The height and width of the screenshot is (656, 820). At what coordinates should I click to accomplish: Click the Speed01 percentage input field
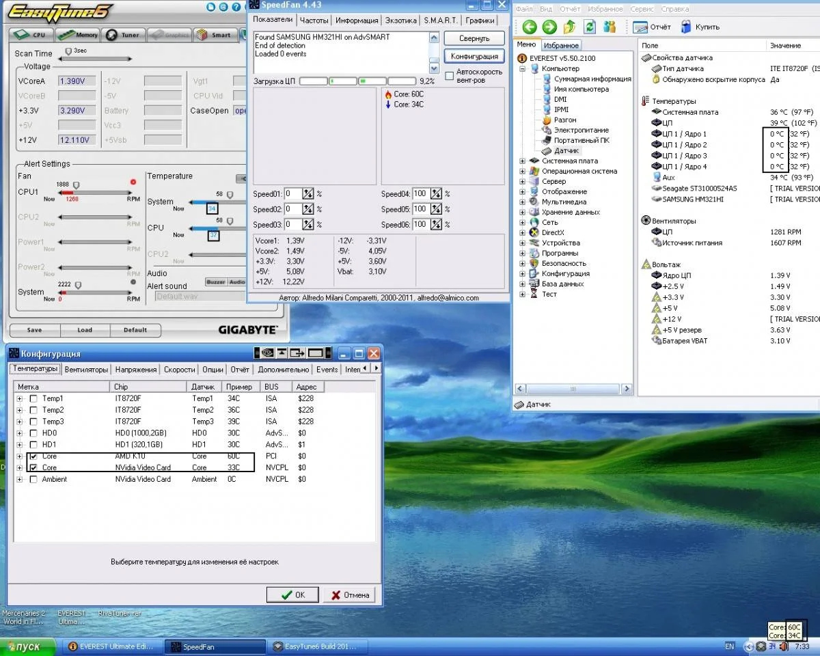(292, 193)
